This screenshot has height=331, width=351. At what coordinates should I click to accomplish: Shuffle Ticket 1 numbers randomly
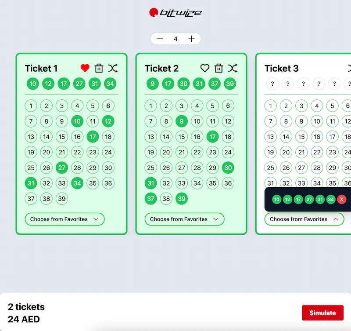pos(113,68)
